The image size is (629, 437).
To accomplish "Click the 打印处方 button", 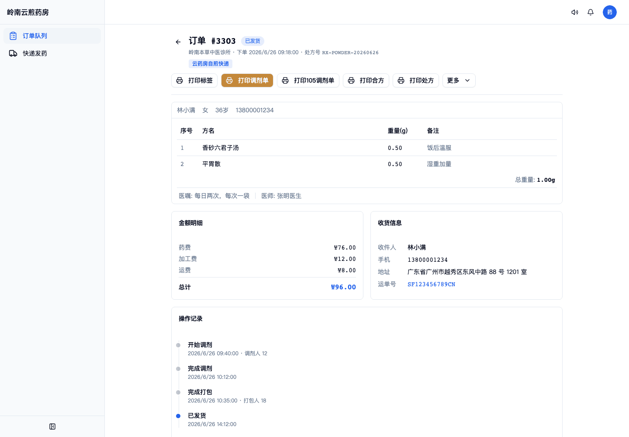I will click(416, 80).
